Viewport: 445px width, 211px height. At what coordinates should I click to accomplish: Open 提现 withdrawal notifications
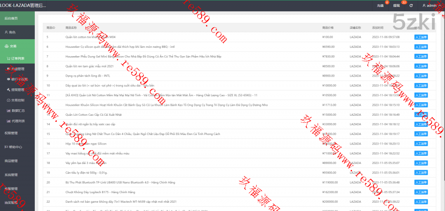pyautogui.click(x=396, y=6)
